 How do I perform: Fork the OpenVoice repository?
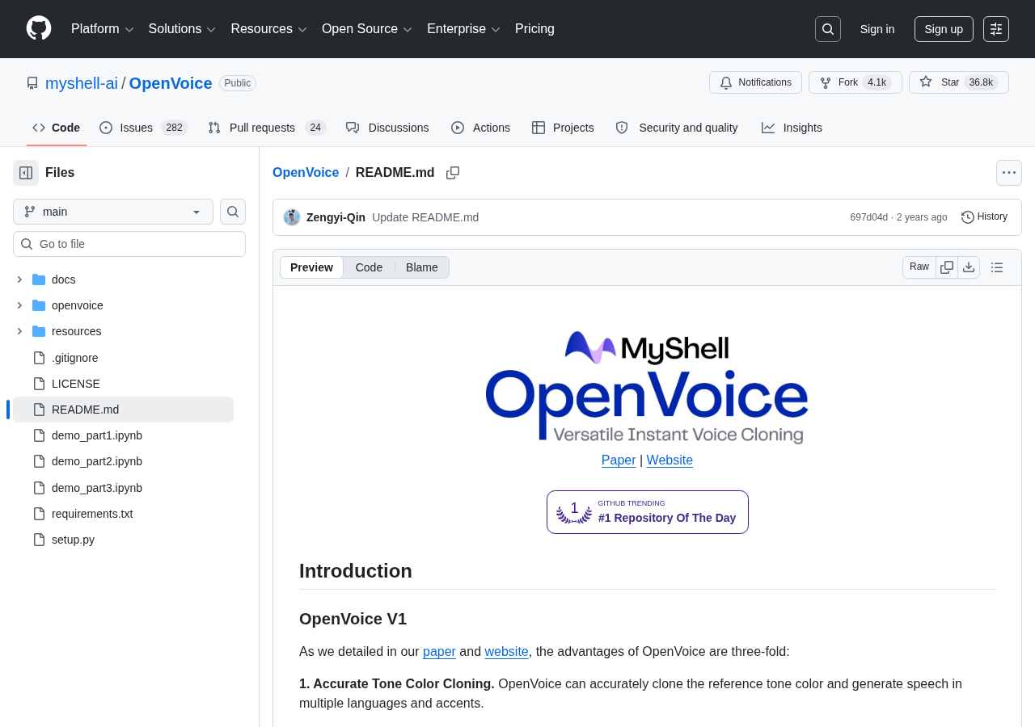click(855, 82)
